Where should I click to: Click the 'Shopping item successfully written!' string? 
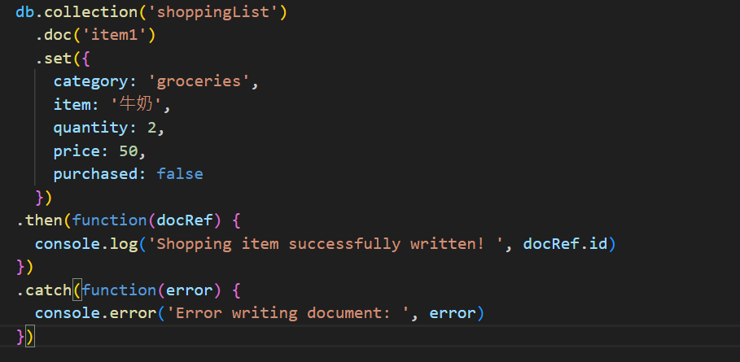pyautogui.click(x=326, y=244)
